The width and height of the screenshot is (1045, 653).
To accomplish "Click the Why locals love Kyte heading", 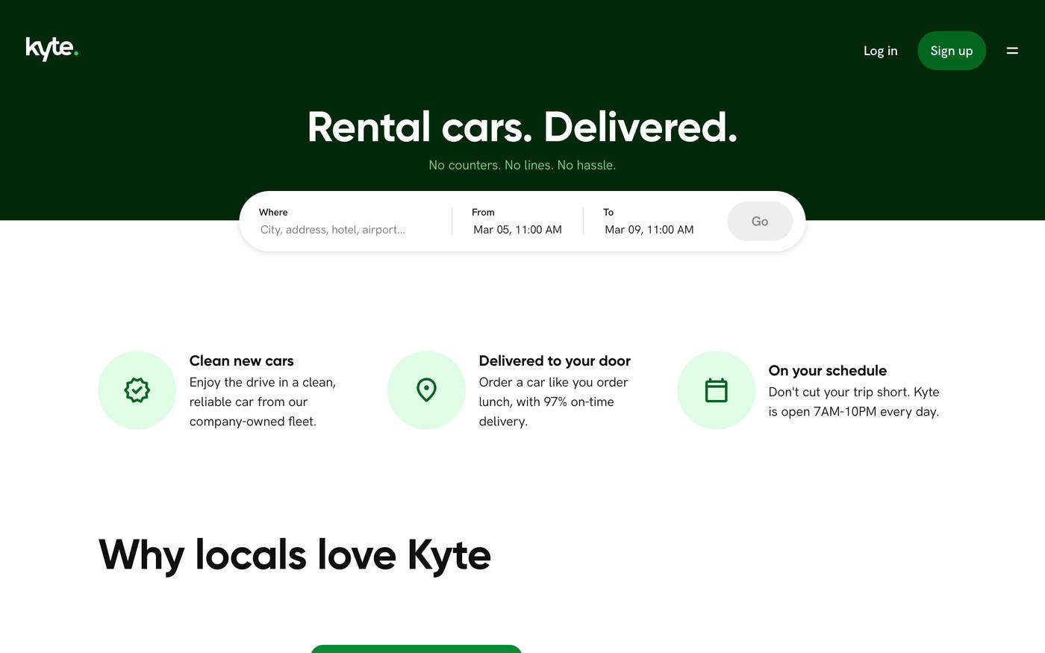I will tap(294, 553).
